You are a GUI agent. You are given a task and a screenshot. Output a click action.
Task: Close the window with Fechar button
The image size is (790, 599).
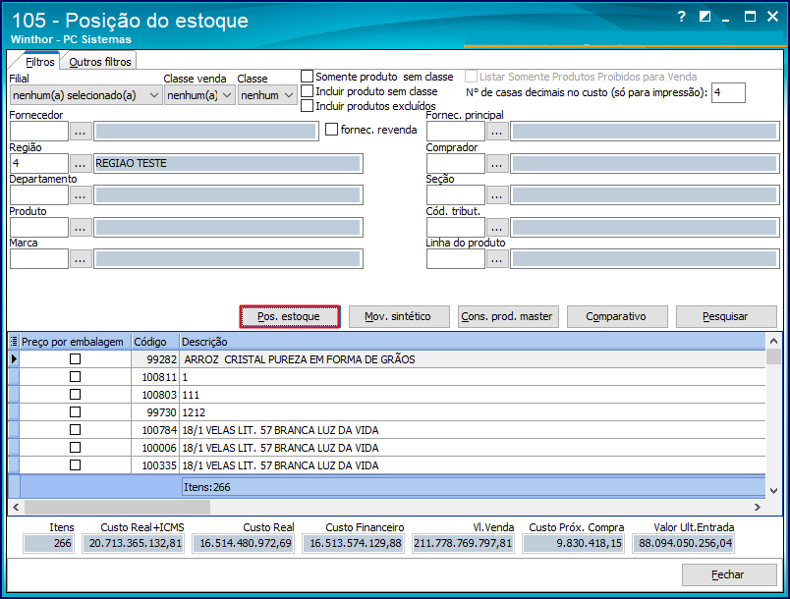728,574
